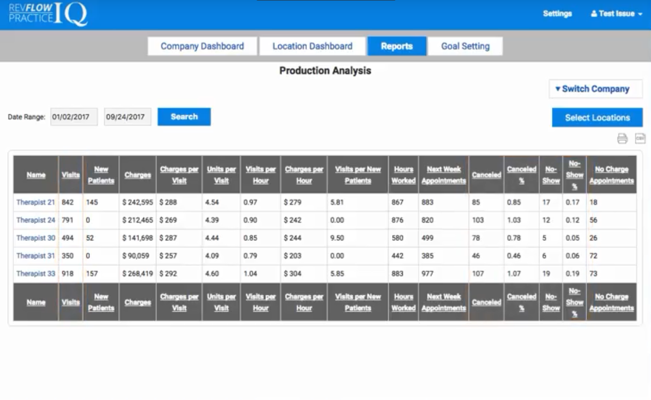Viewport: 651px width, 400px height.
Task: Sort by top Charges per Hour header
Action: (304, 175)
